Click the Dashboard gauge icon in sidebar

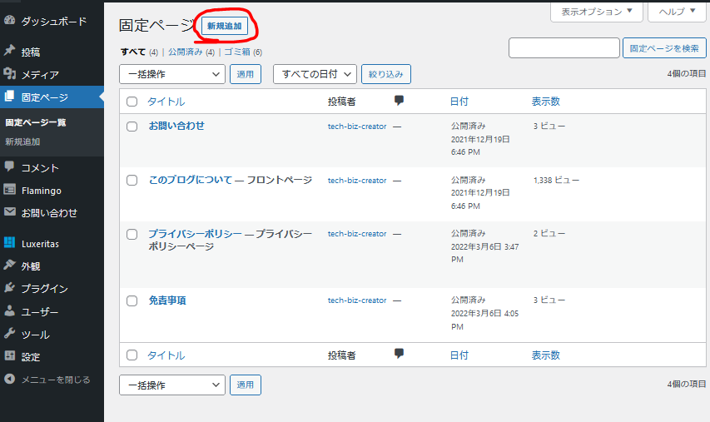[x=9, y=19]
